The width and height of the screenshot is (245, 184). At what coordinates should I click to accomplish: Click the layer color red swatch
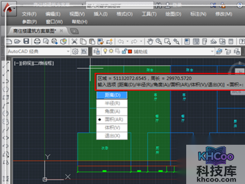(130, 52)
